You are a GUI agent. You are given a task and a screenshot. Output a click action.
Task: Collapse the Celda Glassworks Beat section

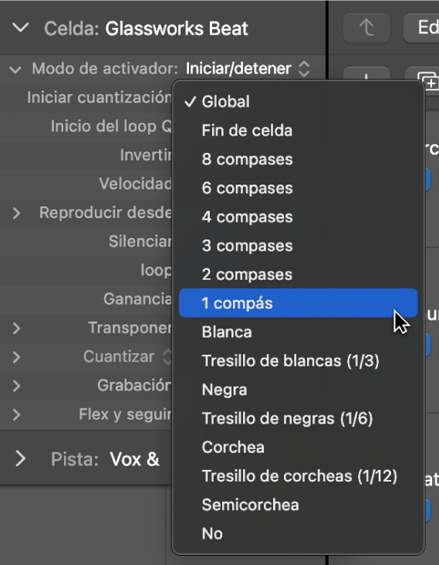point(20,28)
